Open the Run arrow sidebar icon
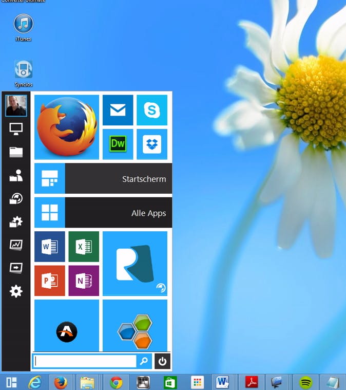This screenshot has width=346, height=390. tap(16, 268)
